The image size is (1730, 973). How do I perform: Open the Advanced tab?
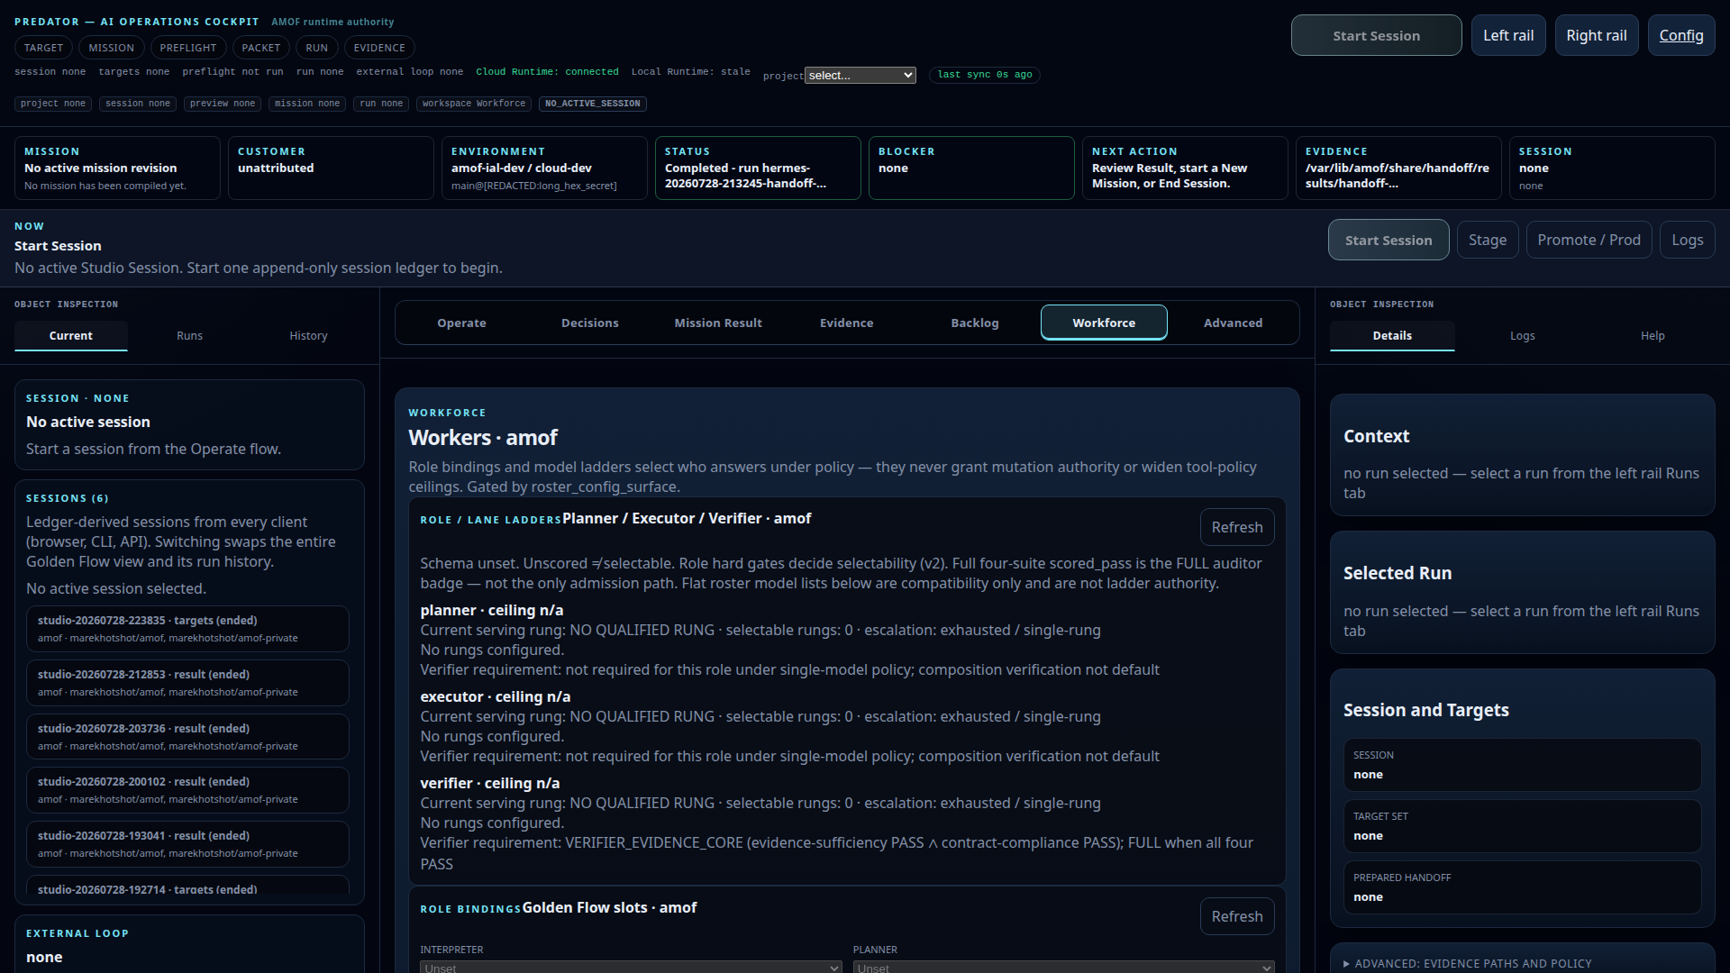coord(1233,323)
